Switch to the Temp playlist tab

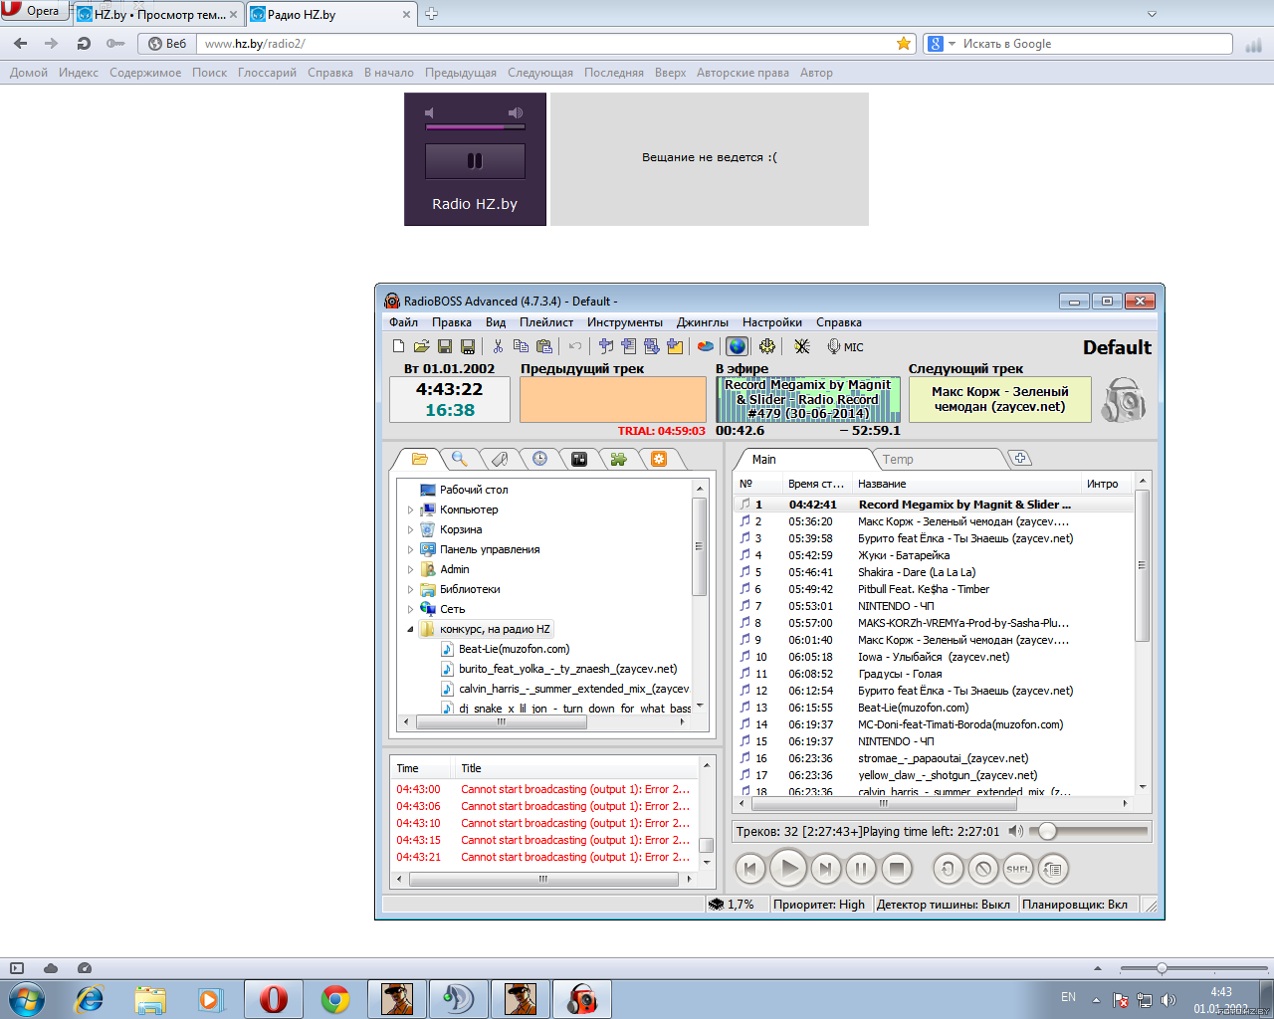898,459
